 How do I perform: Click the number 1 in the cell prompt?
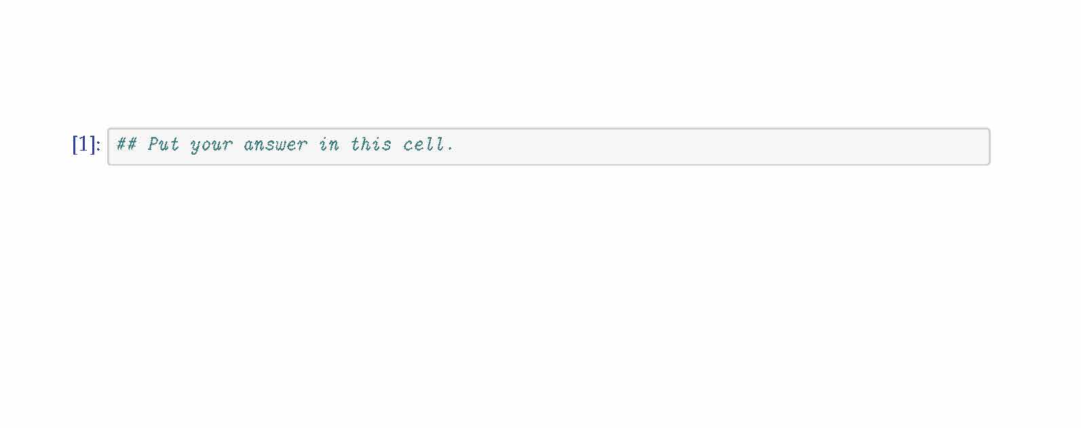(85, 144)
